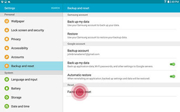Tap the Lock screen and security icon
This screenshot has width=180, height=112.
pyautogui.click(x=7, y=30)
